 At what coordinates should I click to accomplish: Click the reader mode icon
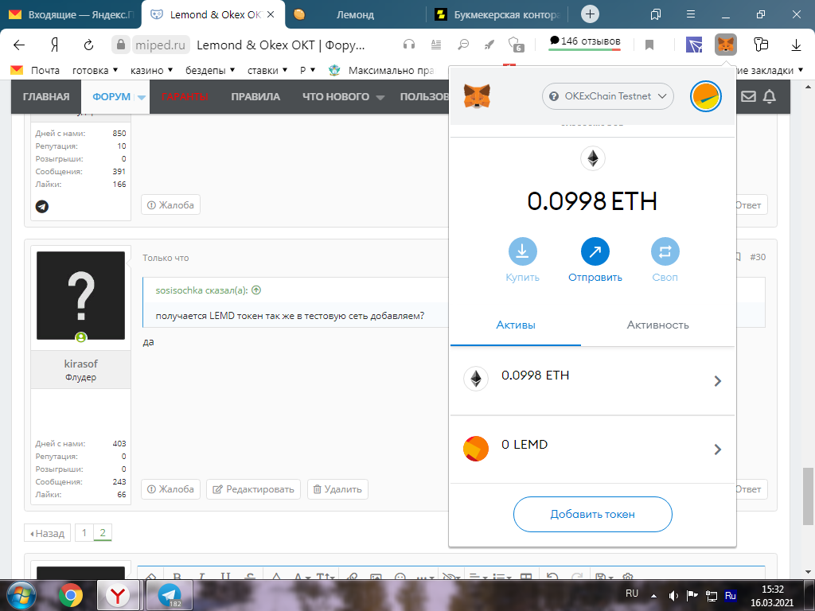436,45
